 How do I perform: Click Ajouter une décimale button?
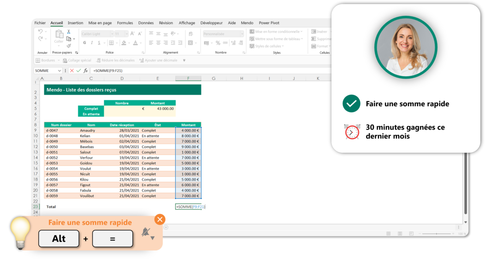pyautogui.click(x=159, y=60)
